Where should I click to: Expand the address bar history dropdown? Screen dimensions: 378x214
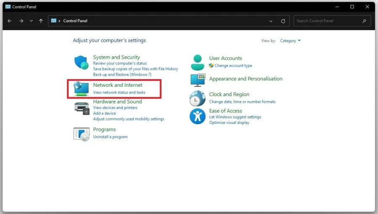pos(271,21)
